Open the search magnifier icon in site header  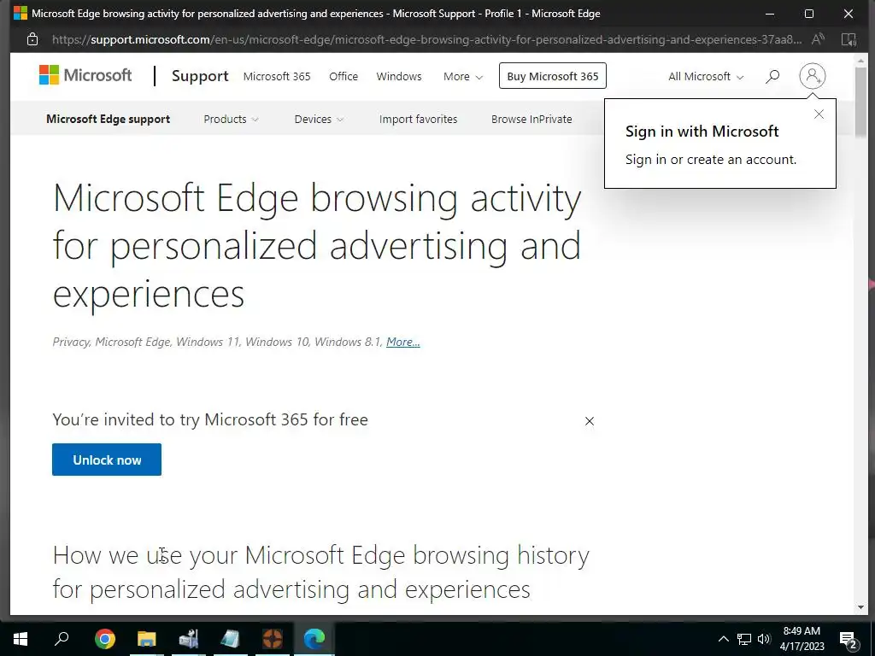pyautogui.click(x=772, y=76)
